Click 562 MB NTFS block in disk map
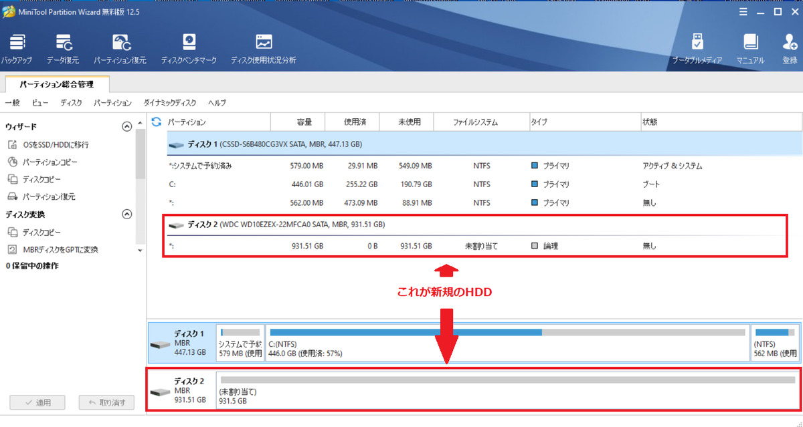 tap(775, 341)
